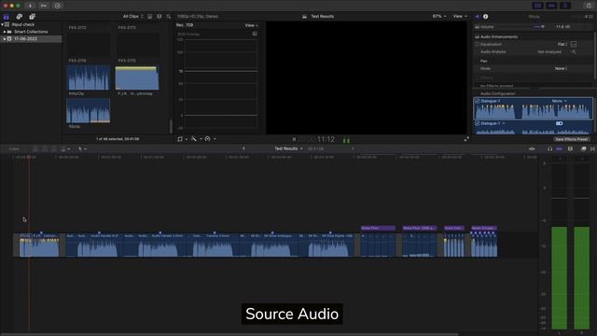The image size is (597, 336).
Task: Show the Photos and Audio sidebar icon
Action: click(x=19, y=17)
